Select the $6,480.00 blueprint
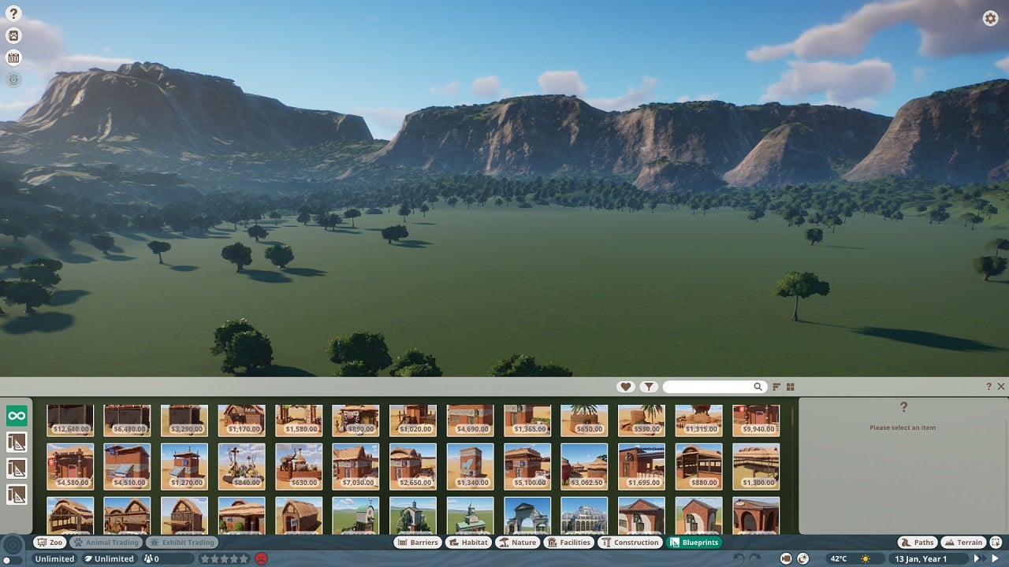 127,421
